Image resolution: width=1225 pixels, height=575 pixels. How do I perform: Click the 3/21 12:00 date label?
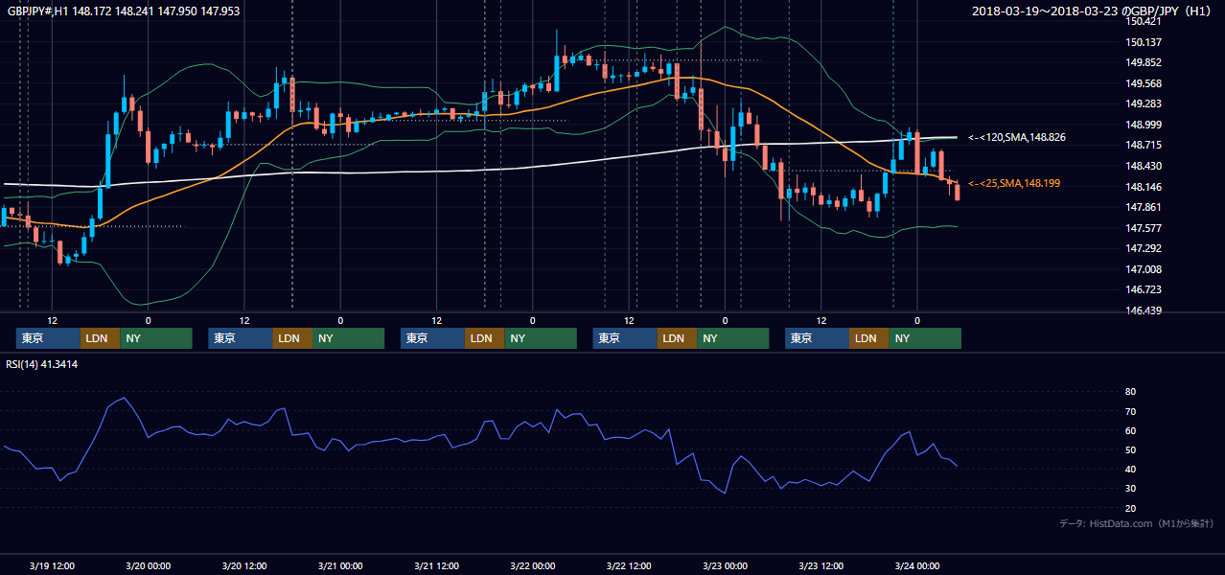[x=436, y=565]
